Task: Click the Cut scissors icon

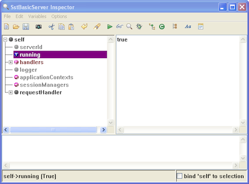Action: [52, 26]
